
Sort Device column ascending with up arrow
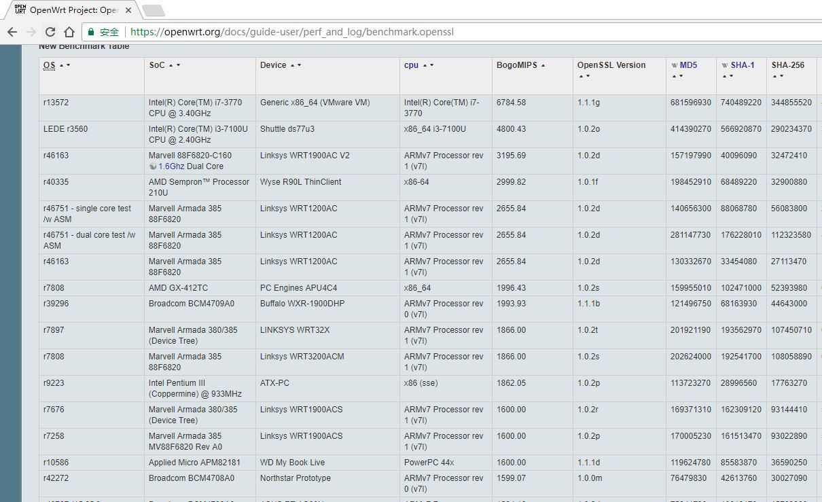pyautogui.click(x=292, y=66)
